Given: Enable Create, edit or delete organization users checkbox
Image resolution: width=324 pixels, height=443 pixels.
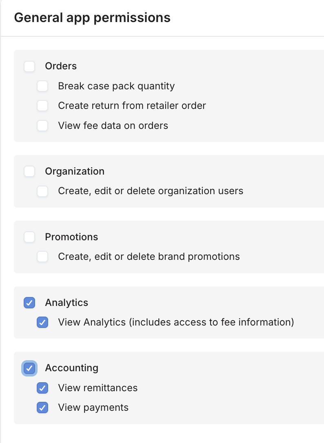Looking at the screenshot, I should click(x=42, y=191).
